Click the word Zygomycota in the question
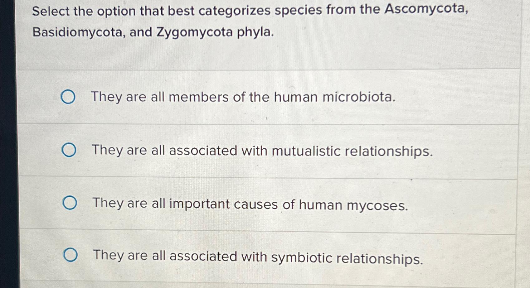This screenshot has width=530, height=288. point(197,32)
